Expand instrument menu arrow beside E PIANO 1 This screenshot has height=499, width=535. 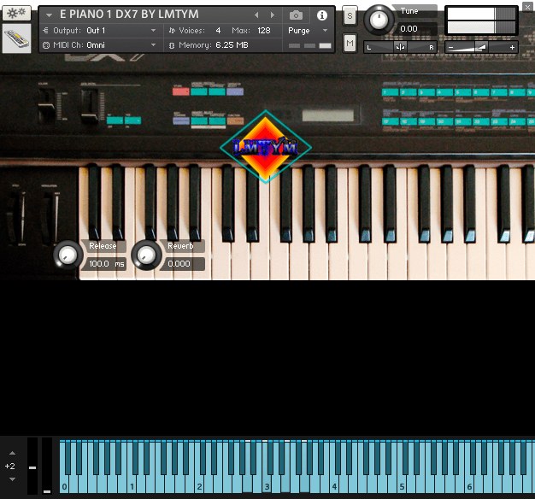(49, 15)
